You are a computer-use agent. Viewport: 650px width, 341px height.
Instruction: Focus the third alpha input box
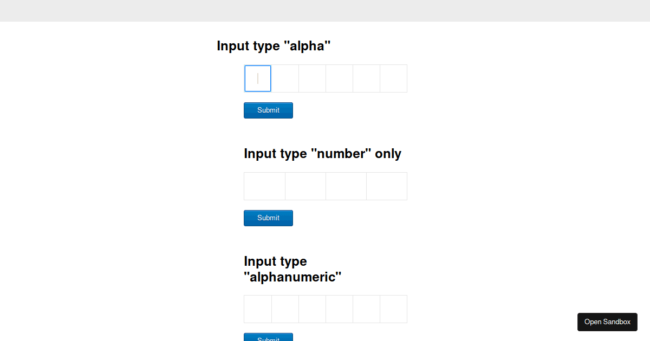312,78
